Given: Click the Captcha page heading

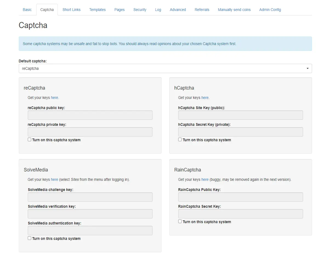Looking at the screenshot, I should click(33, 25).
